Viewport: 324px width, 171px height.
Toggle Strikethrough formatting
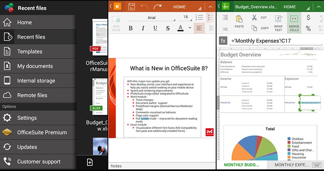[168, 28]
